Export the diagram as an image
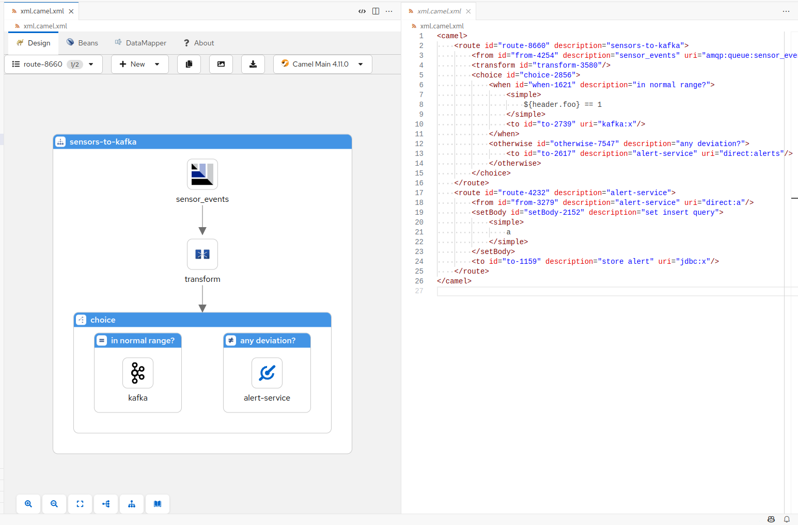 click(221, 63)
